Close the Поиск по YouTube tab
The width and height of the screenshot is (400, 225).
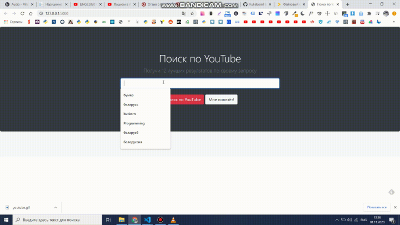click(338, 4)
